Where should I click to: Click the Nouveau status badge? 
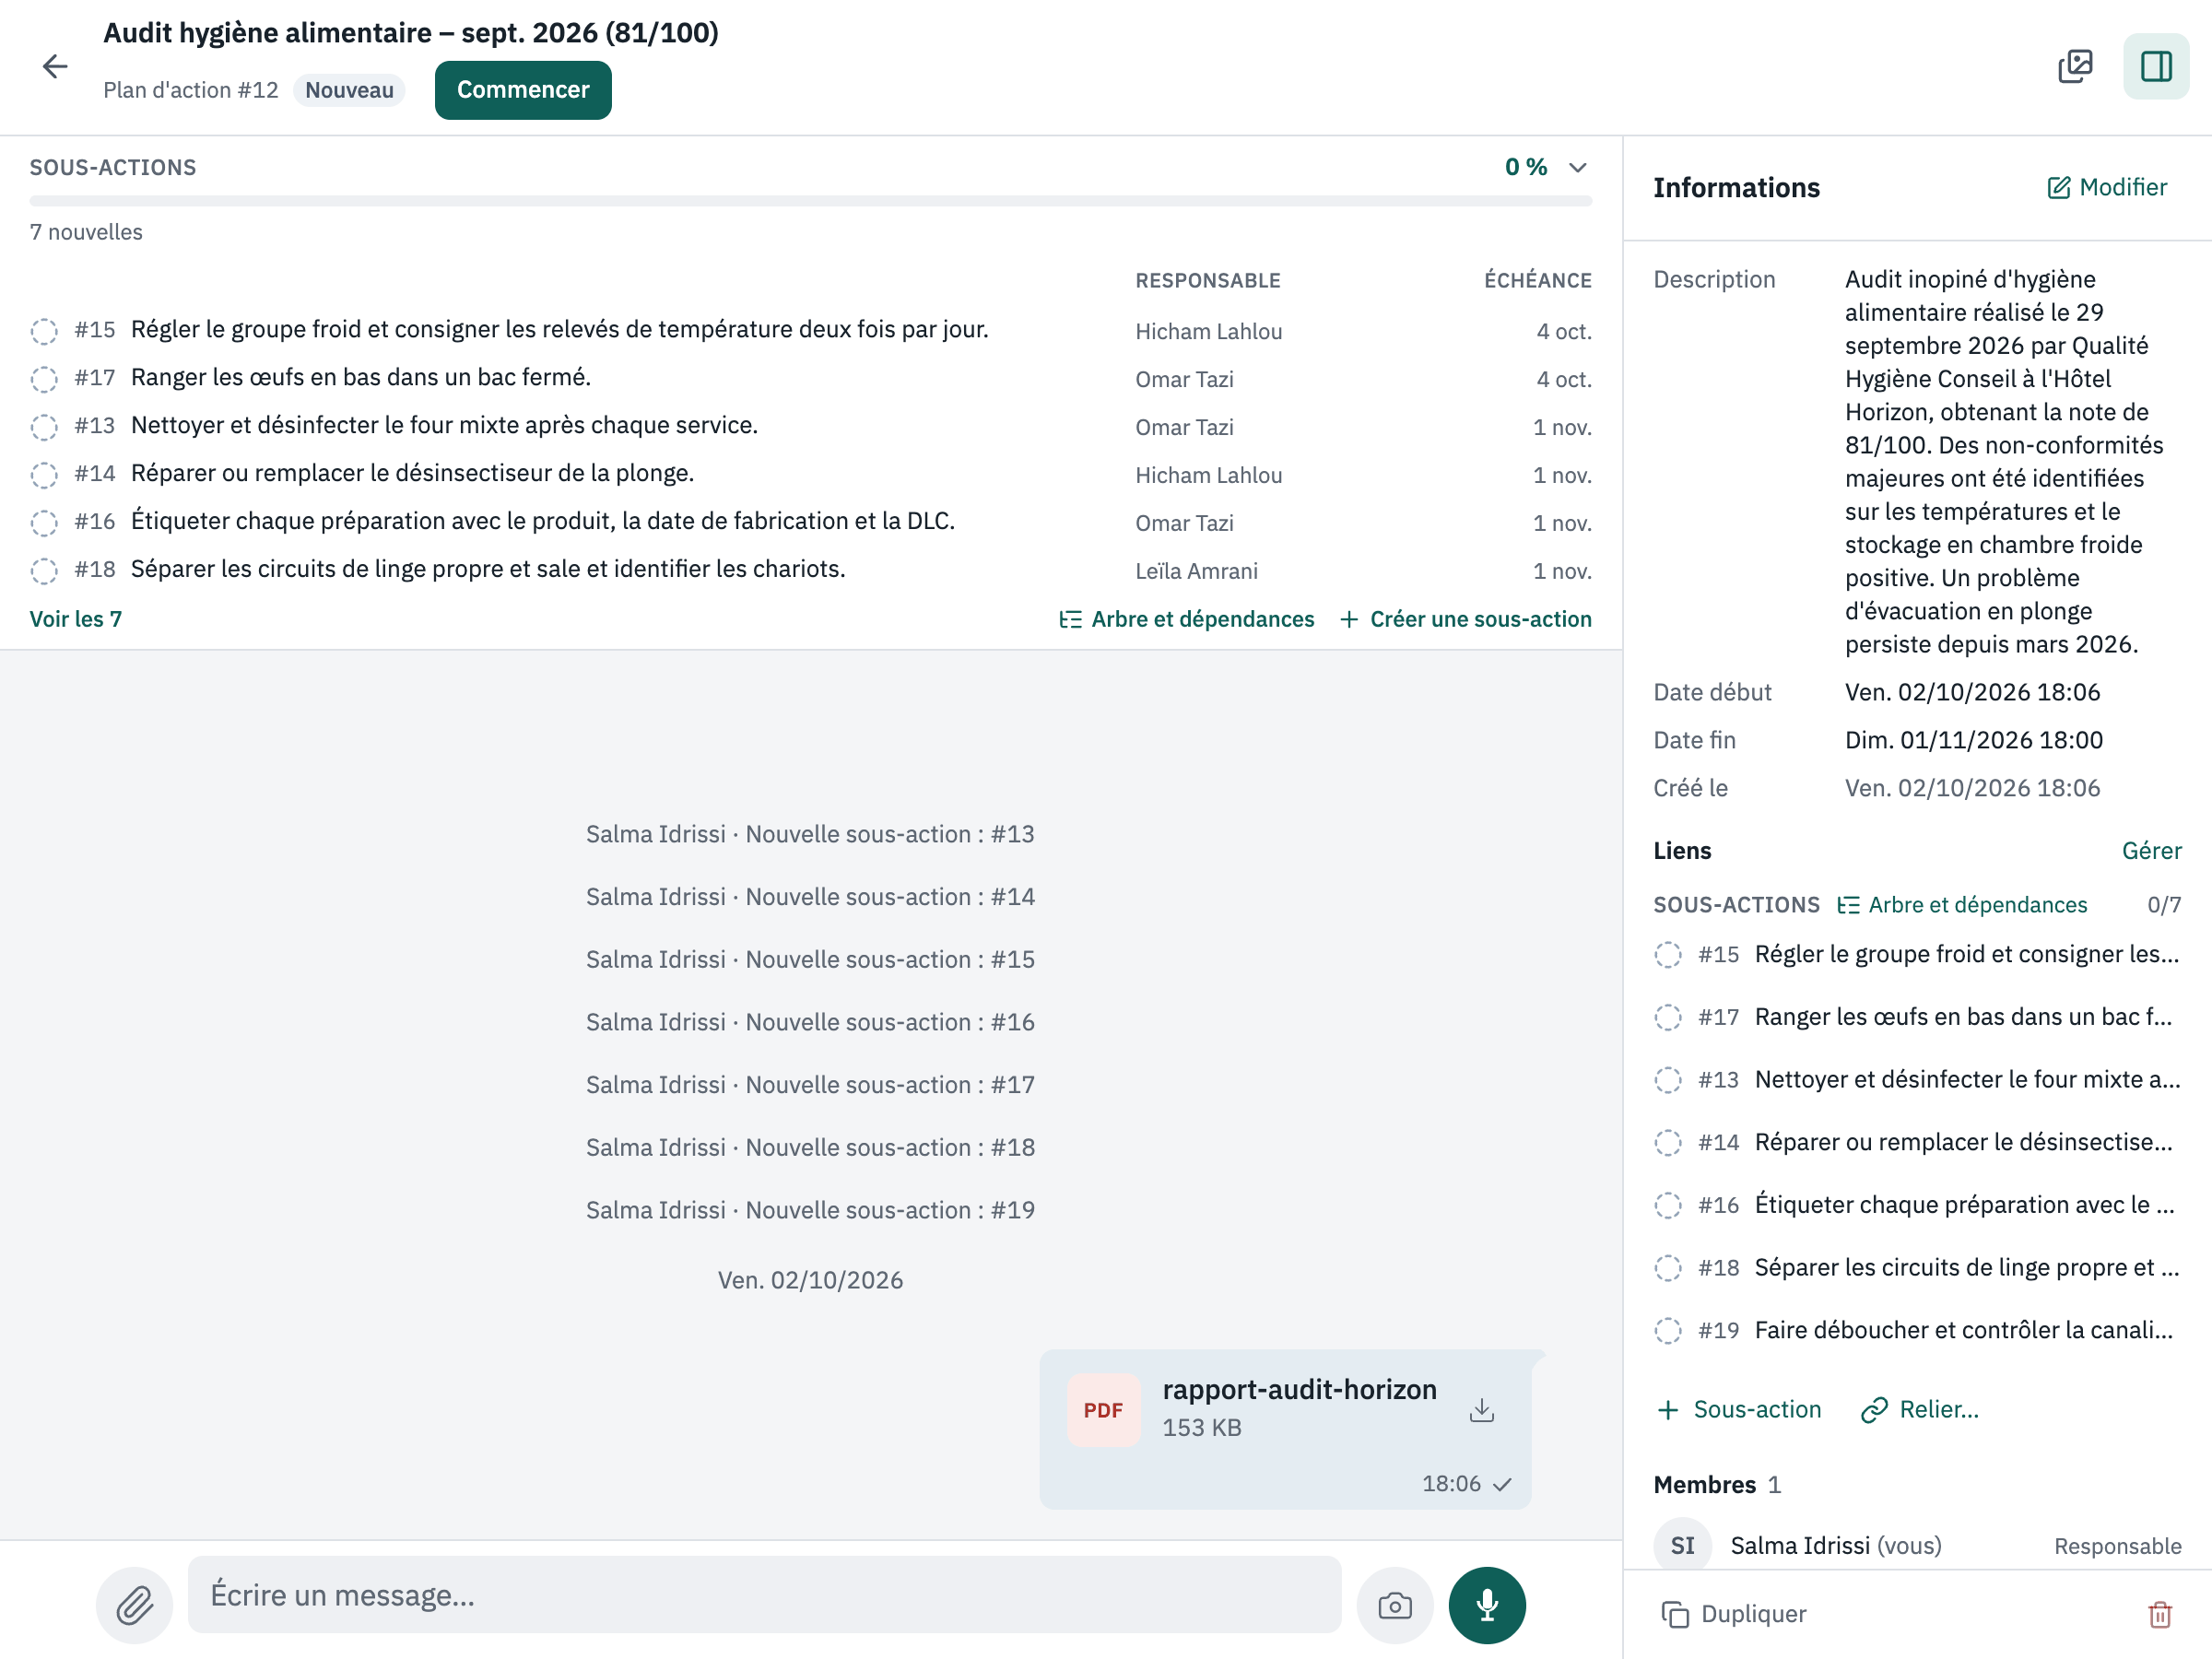(x=349, y=90)
